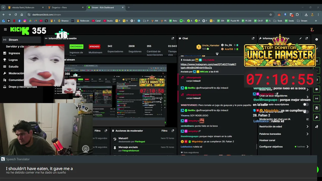Open the pinned Instagram reel link

tap(208, 66)
